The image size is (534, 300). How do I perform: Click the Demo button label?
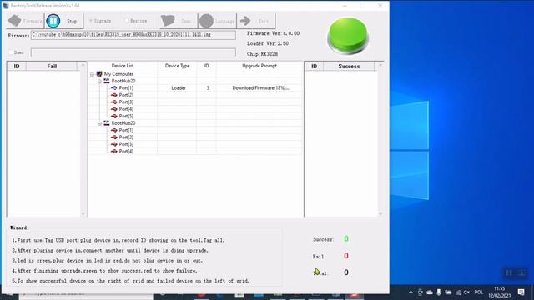186,21
